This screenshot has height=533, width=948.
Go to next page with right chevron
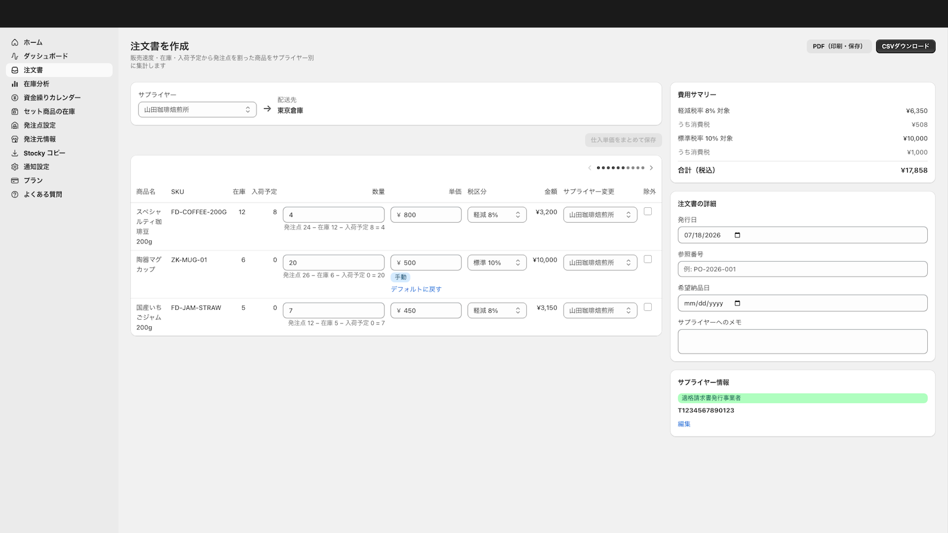(651, 168)
